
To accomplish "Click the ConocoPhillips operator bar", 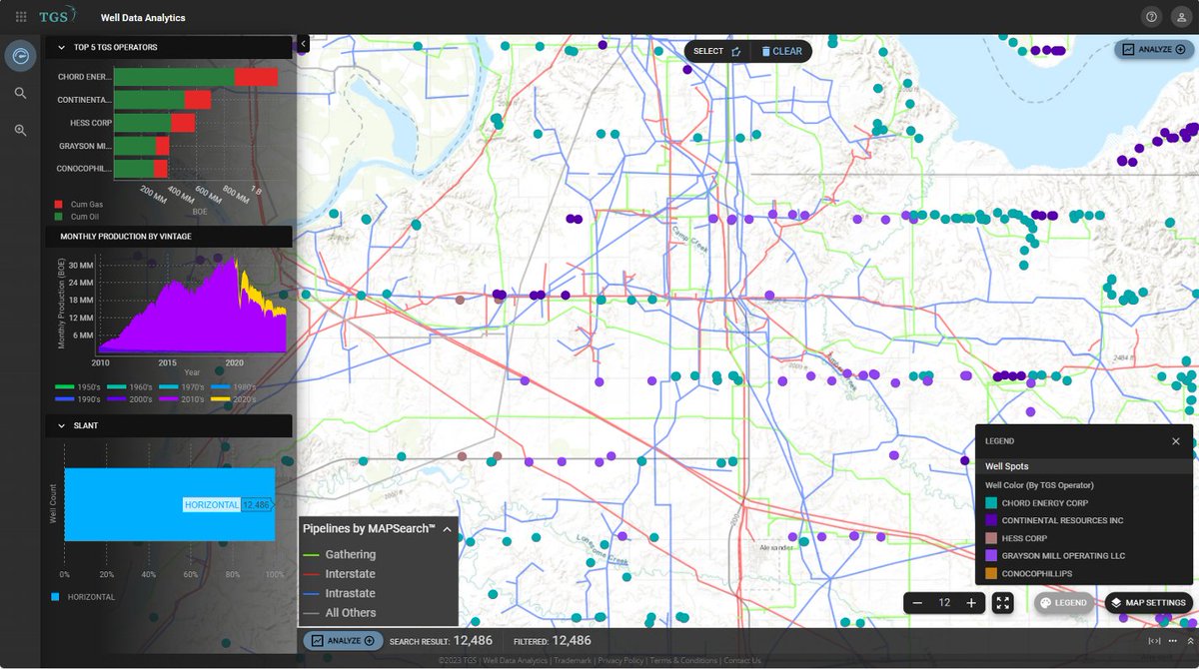I will coord(139,169).
